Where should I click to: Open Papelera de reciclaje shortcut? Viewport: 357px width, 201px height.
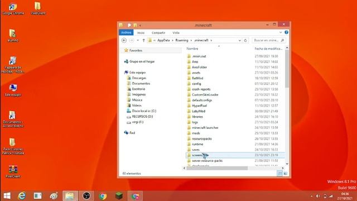pos(13,65)
